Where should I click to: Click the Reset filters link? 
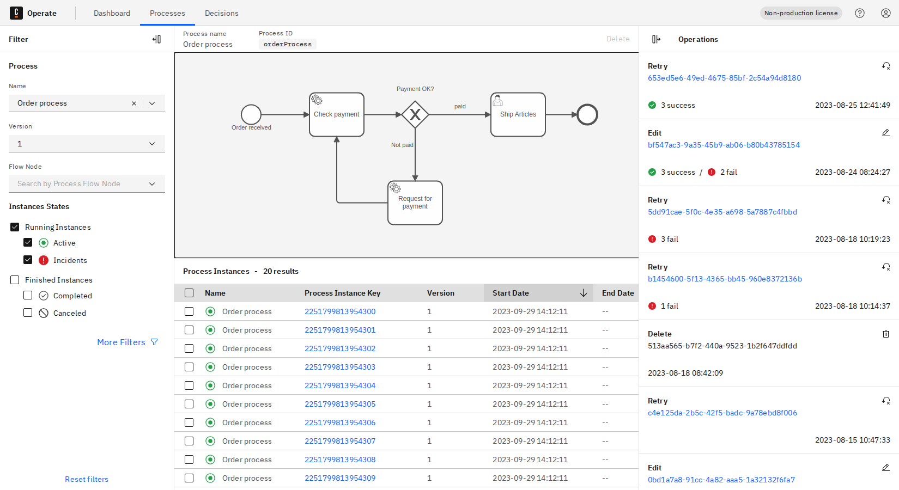click(x=87, y=479)
